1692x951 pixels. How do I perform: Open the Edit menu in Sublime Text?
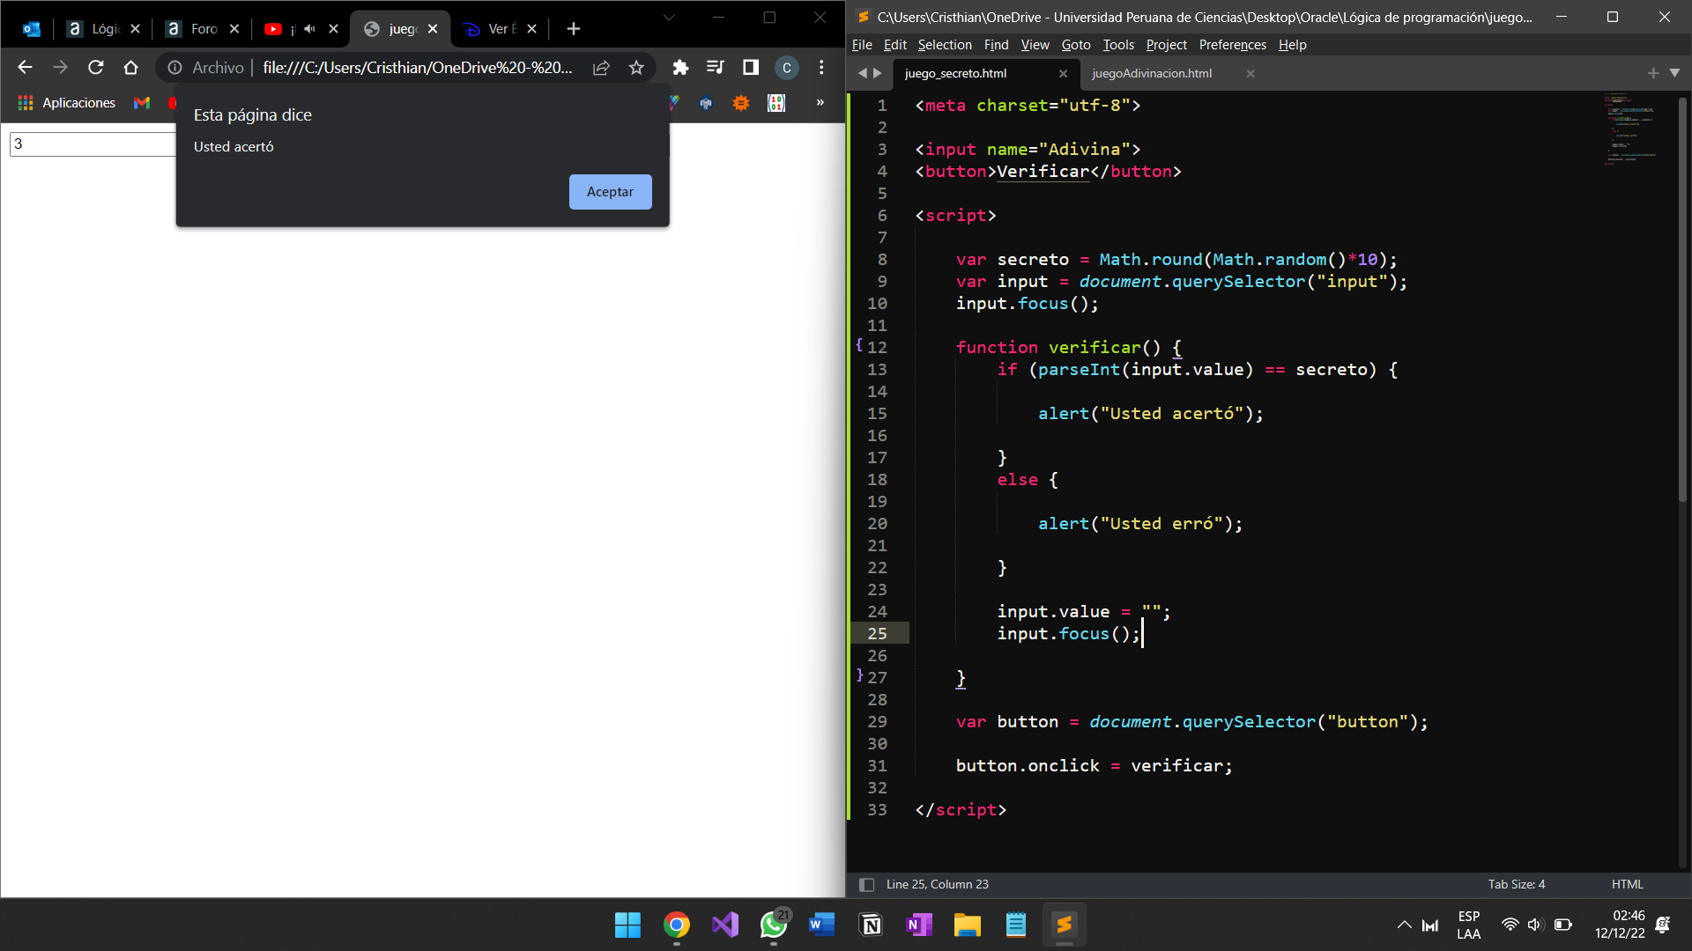[895, 45]
